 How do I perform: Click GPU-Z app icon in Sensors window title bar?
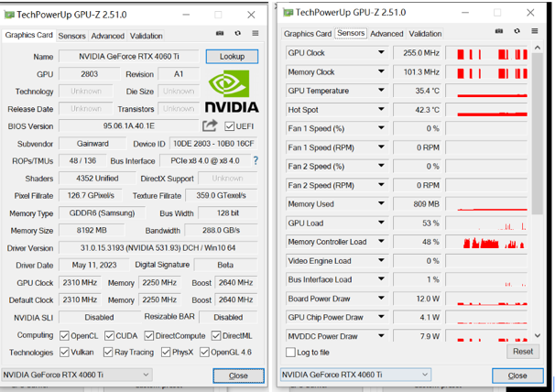288,13
